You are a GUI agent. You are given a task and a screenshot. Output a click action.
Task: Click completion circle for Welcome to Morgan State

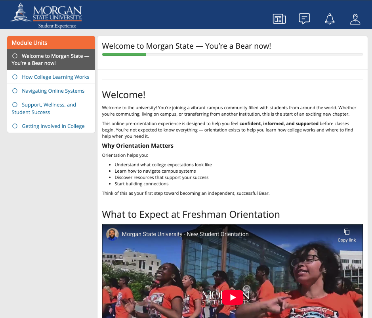[15, 56]
